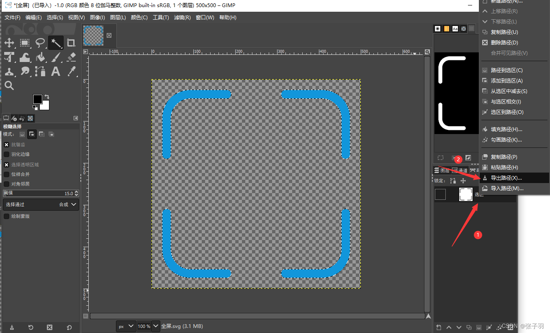Choose intersect with selection mode
550x333 pixels.
point(51,134)
